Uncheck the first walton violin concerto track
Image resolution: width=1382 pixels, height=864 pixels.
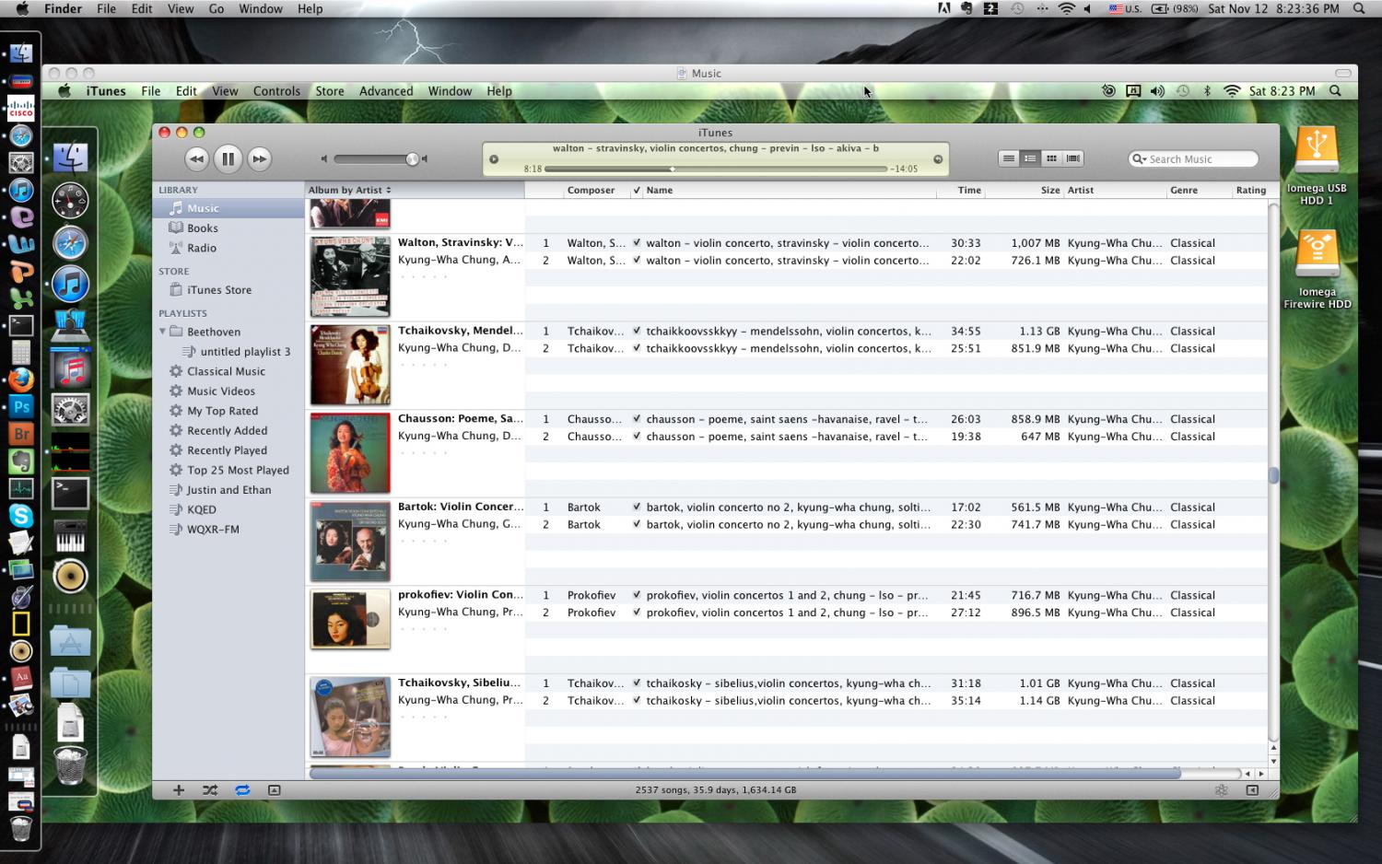tap(637, 243)
